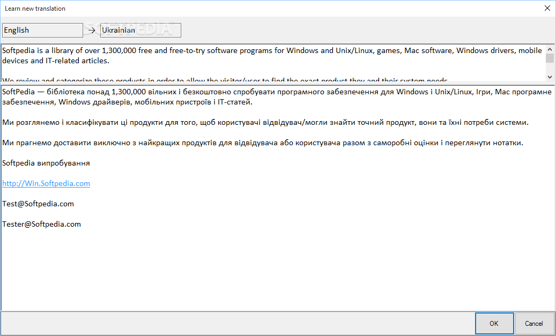Click the Ukrainian line starting 'забезпечення, Windows драйверів'
556x336 pixels.
click(x=127, y=102)
